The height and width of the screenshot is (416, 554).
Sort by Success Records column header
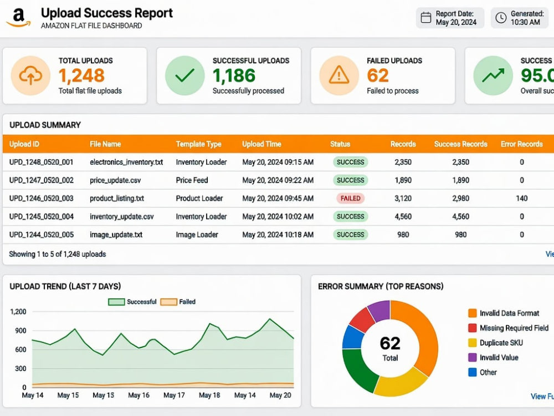461,144
